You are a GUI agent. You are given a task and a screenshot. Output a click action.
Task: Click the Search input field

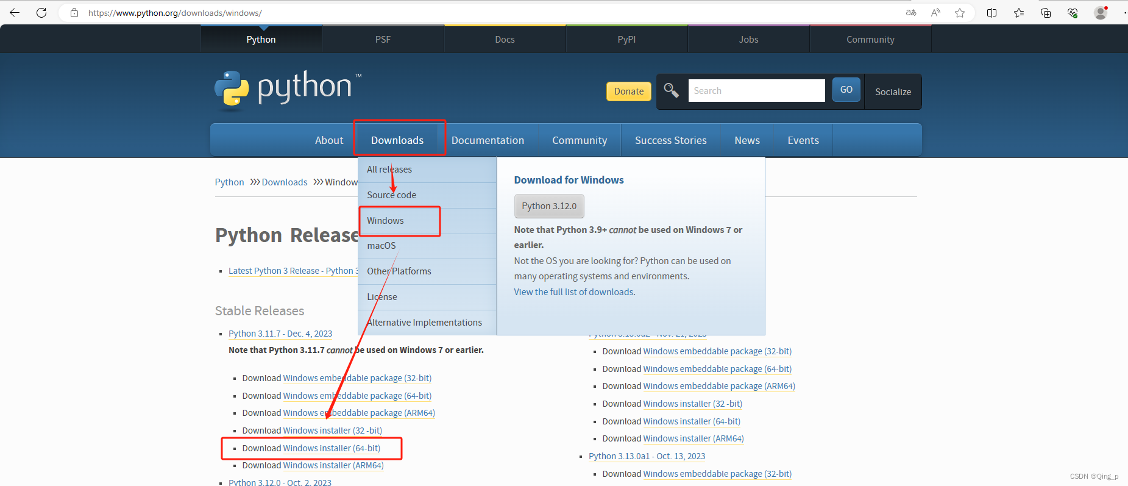(756, 90)
